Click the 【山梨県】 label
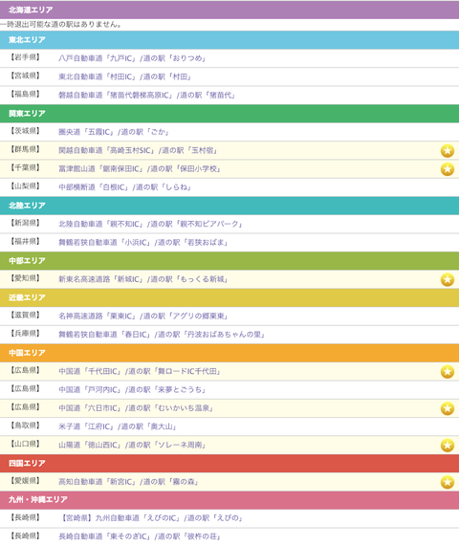459x546 pixels. pos(25,186)
